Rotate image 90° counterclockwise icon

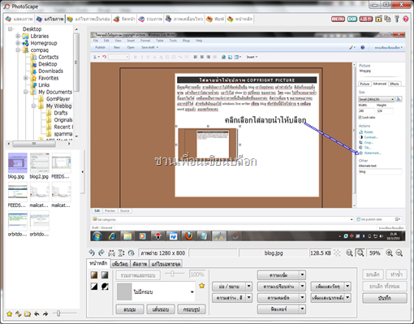tap(92, 253)
